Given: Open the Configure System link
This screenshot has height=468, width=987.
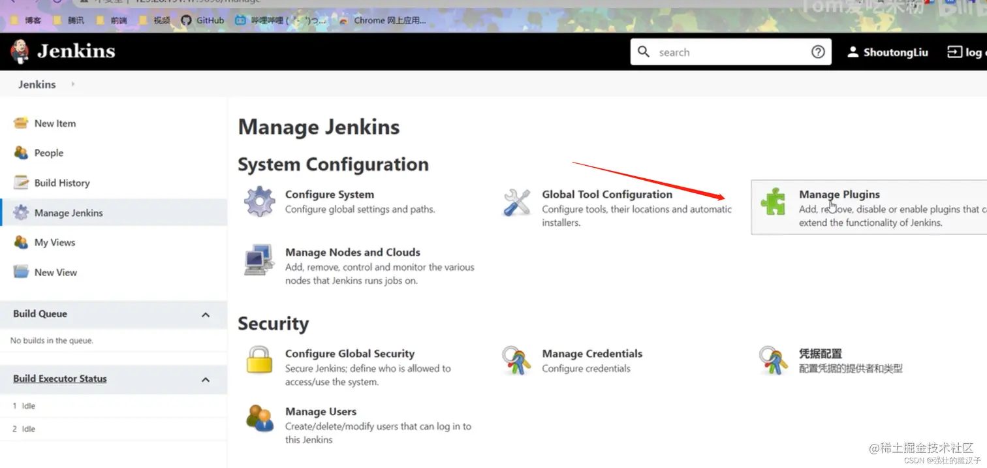Looking at the screenshot, I should click(x=330, y=195).
